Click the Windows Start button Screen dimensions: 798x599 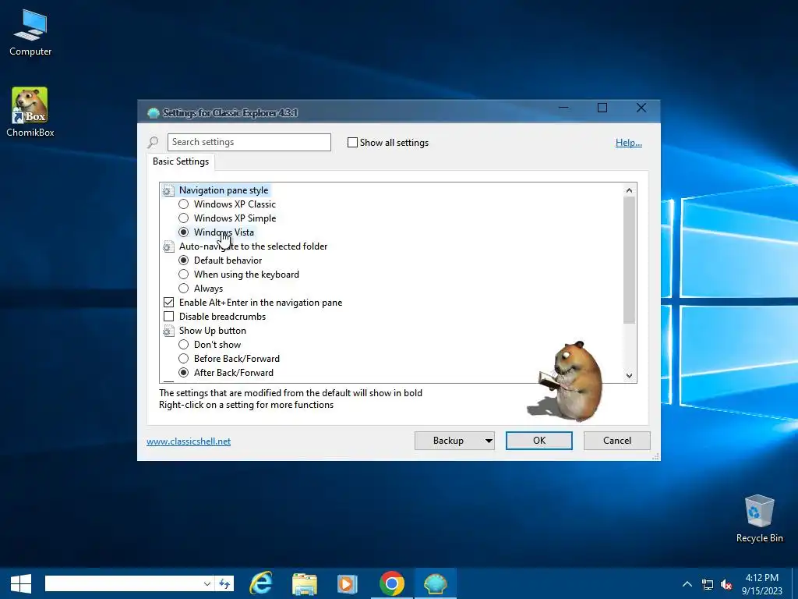(21, 583)
